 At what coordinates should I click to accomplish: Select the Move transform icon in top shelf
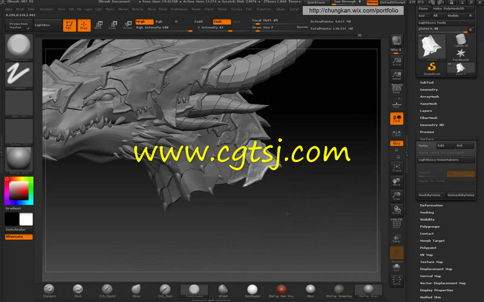[99, 25]
